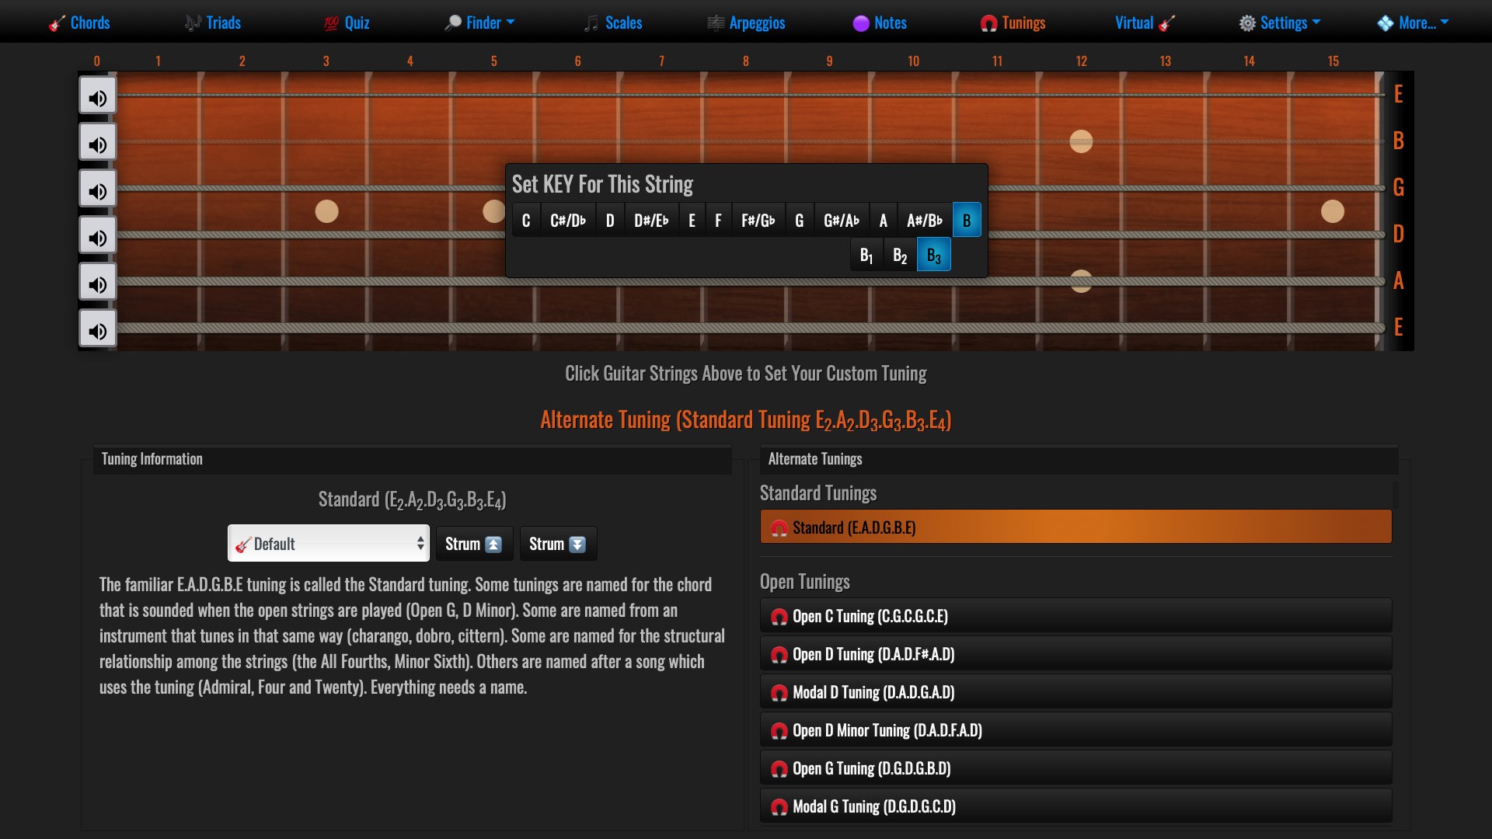Play sound for the D string
1492x839 pixels.
[x=98, y=236]
